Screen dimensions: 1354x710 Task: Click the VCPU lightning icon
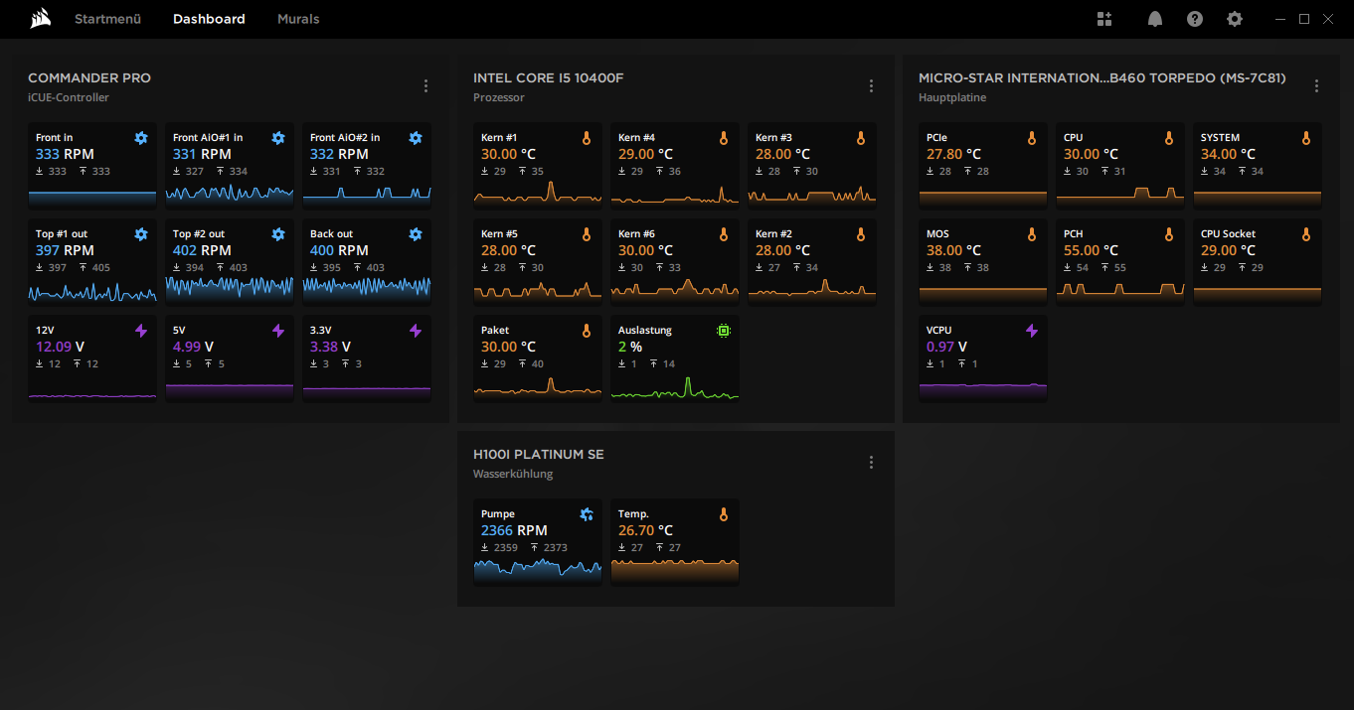point(1032,331)
